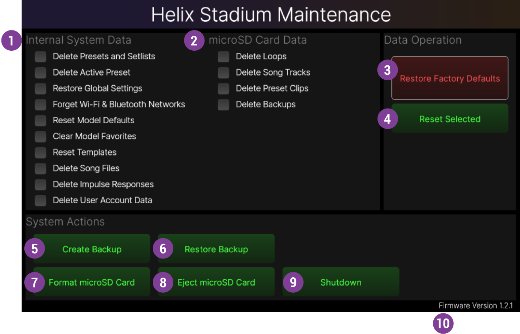The image size is (520, 334).
Task: Enable Delete Loops under microSD Card Data
Action: point(223,56)
